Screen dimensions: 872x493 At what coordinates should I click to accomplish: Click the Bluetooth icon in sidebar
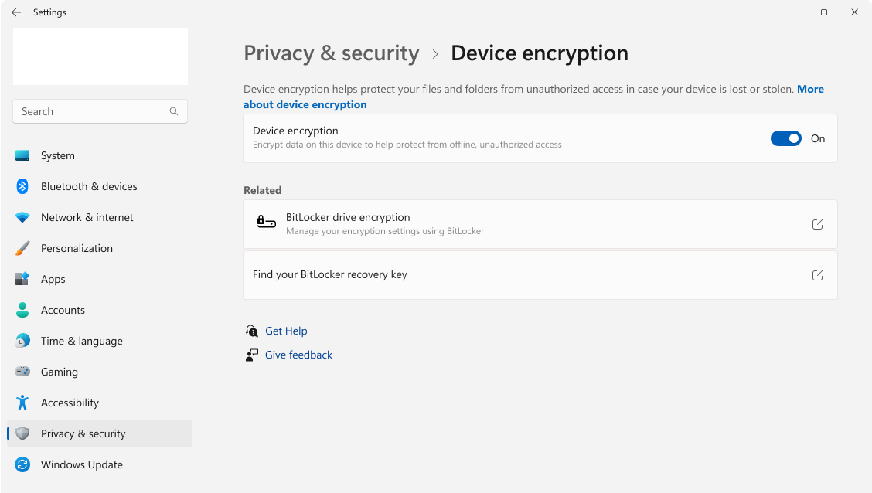pos(22,186)
